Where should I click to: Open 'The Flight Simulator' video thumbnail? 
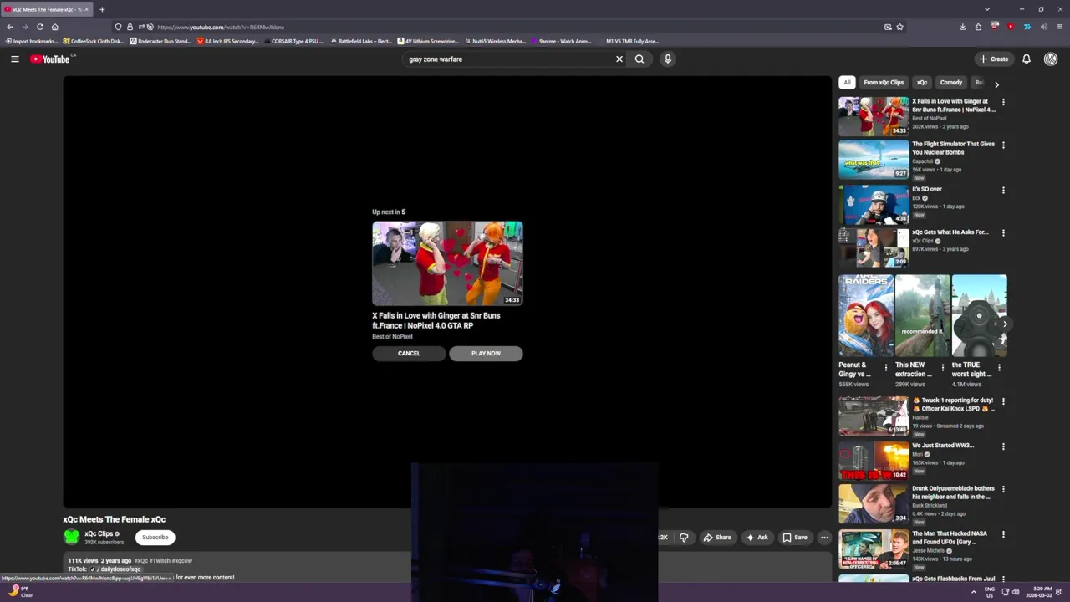pos(874,159)
